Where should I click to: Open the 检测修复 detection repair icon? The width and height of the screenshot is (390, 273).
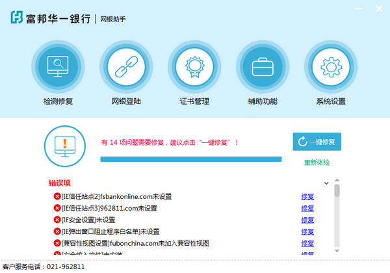[58, 67]
